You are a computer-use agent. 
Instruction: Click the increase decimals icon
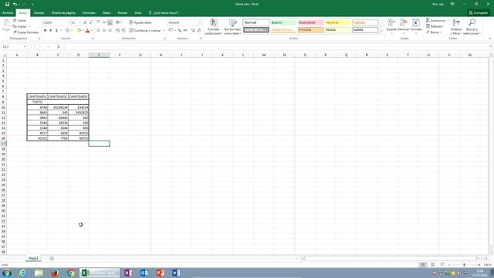[193, 31]
